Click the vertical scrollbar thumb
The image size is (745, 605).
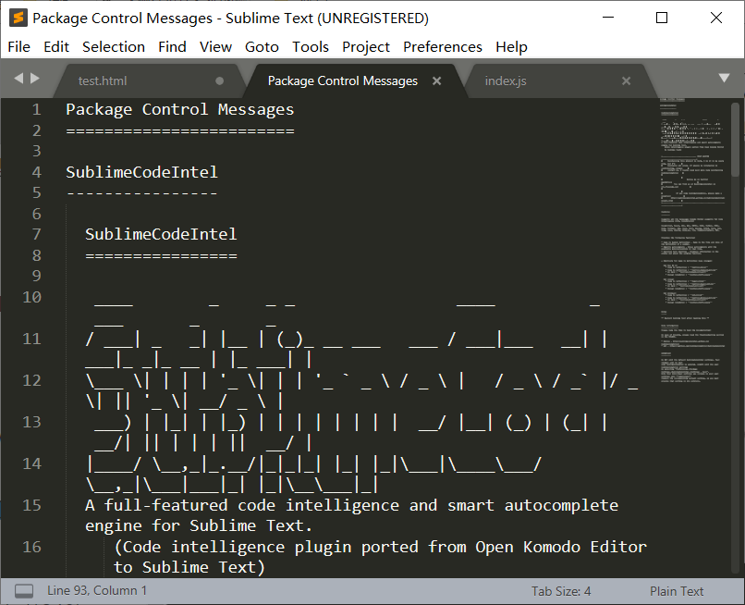(735, 139)
